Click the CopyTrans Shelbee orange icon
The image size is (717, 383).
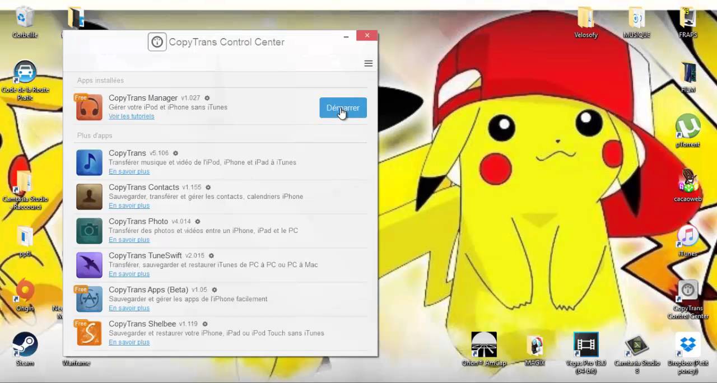coord(89,333)
